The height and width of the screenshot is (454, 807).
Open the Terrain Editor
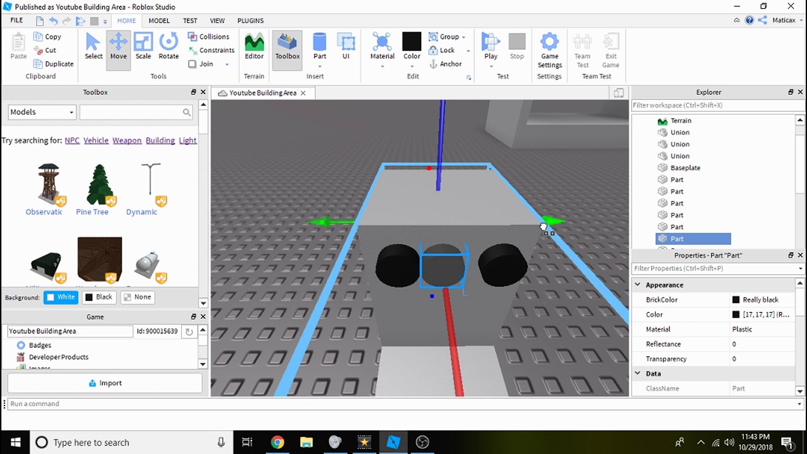click(254, 46)
